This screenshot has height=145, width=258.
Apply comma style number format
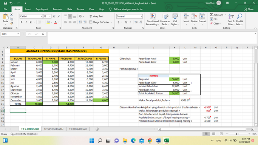coord(130,22)
